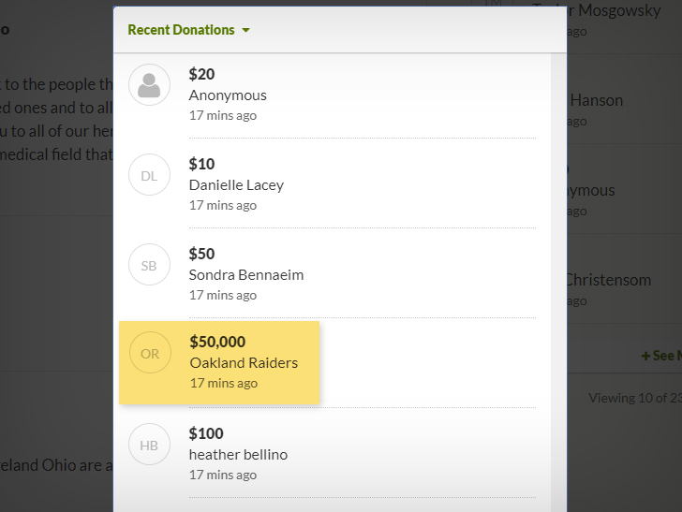Click the SB initials avatar circle
The image size is (682, 512).
(149, 265)
